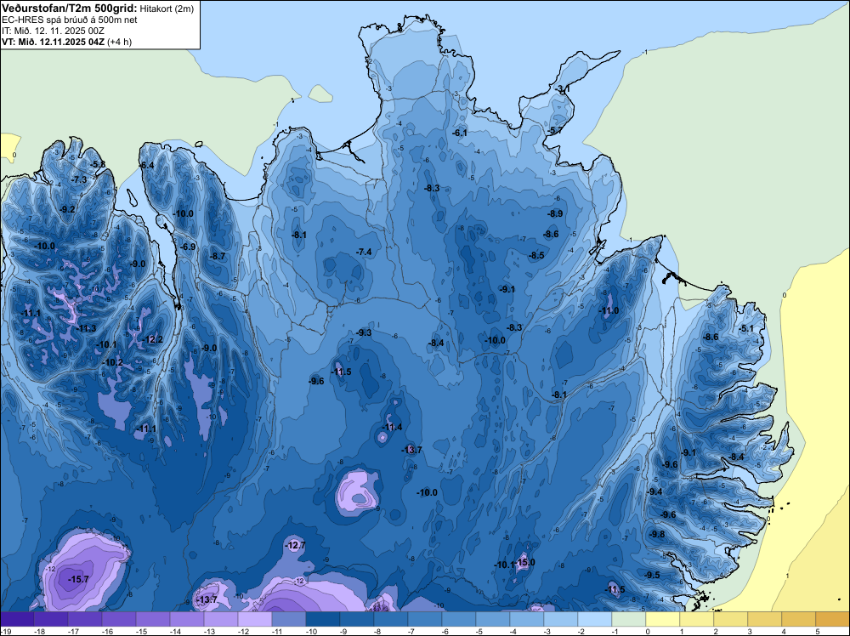Image resolution: width=850 pixels, height=636 pixels.
Task: Click the -9.5 temperature label
Action: coord(652,576)
